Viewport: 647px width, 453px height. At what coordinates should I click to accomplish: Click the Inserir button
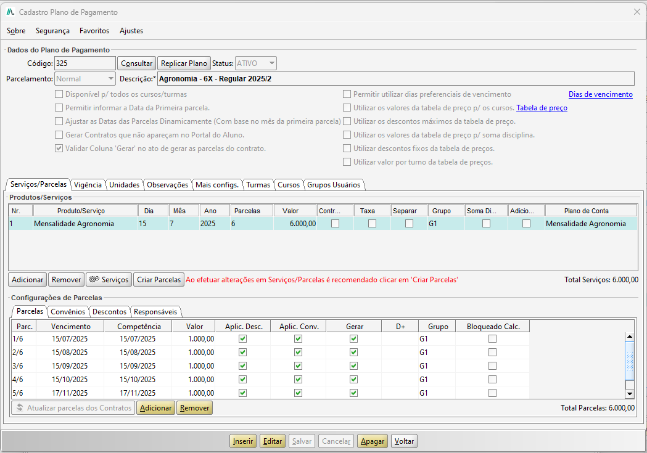pos(242,441)
